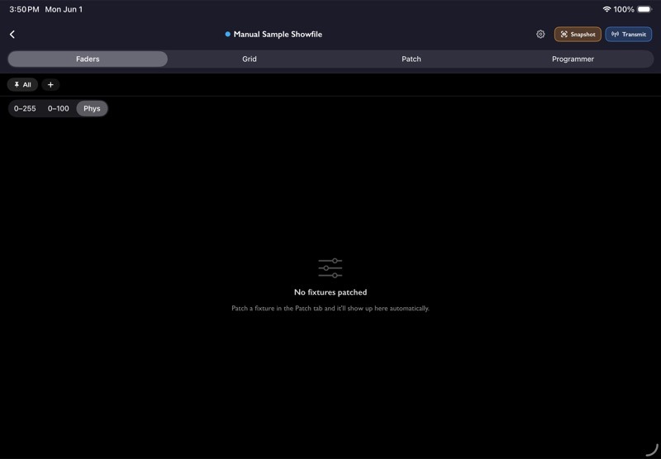The width and height of the screenshot is (661, 459).
Task: Set value display to Phys
Action: tap(92, 109)
